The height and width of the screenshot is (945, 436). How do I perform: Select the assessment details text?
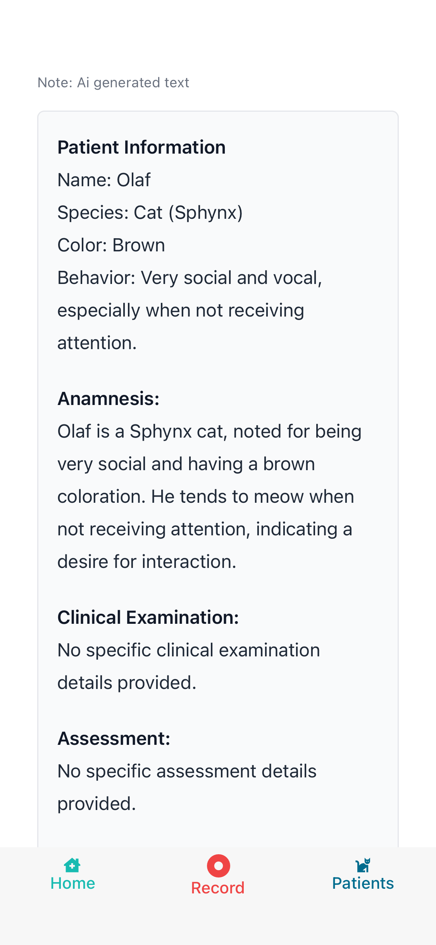187,787
